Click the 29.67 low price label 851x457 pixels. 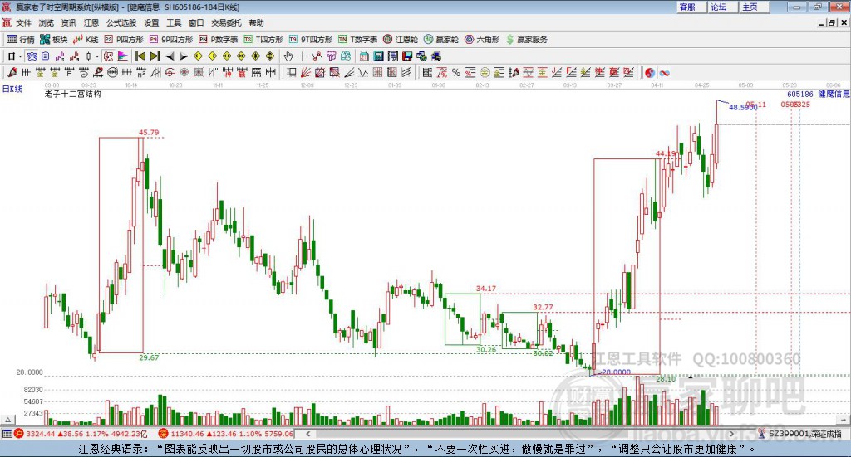pos(149,357)
